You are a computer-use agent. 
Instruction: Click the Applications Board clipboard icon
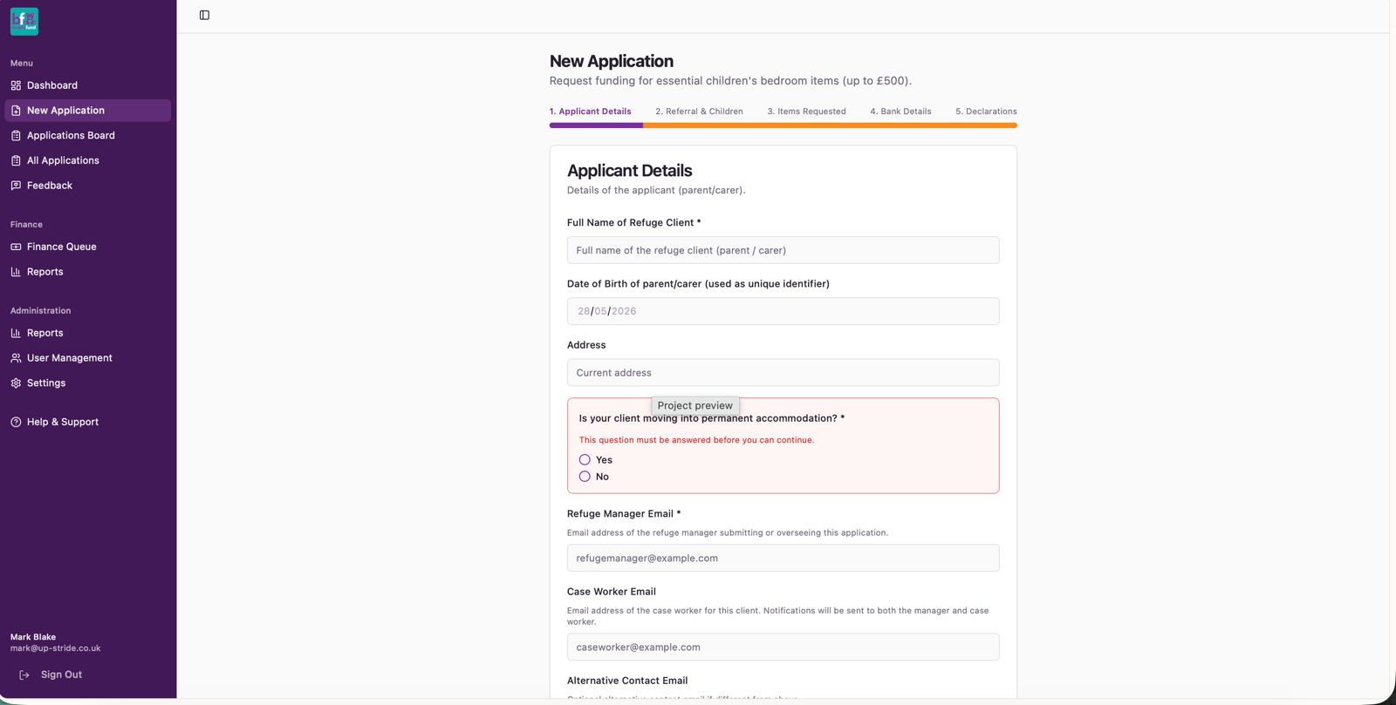click(x=16, y=136)
